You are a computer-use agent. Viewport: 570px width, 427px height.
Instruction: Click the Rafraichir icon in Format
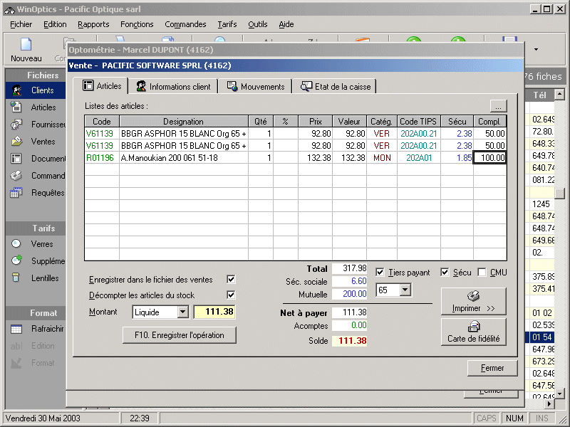pos(17,329)
